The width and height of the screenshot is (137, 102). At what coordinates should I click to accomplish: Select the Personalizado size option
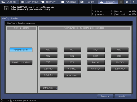point(21,50)
